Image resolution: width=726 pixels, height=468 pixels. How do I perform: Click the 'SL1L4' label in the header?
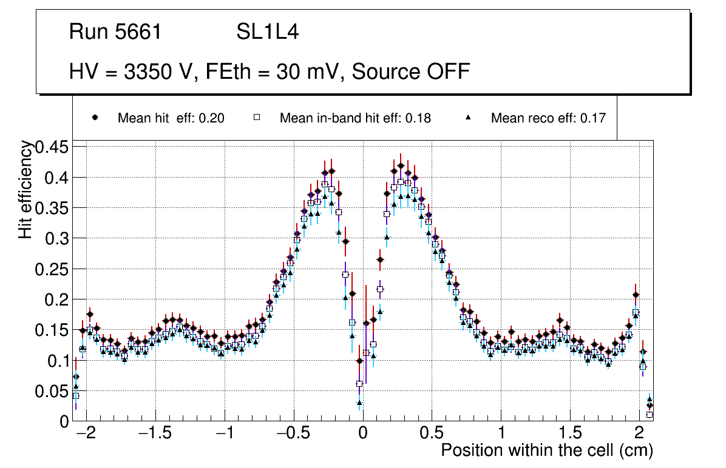pyautogui.click(x=267, y=32)
